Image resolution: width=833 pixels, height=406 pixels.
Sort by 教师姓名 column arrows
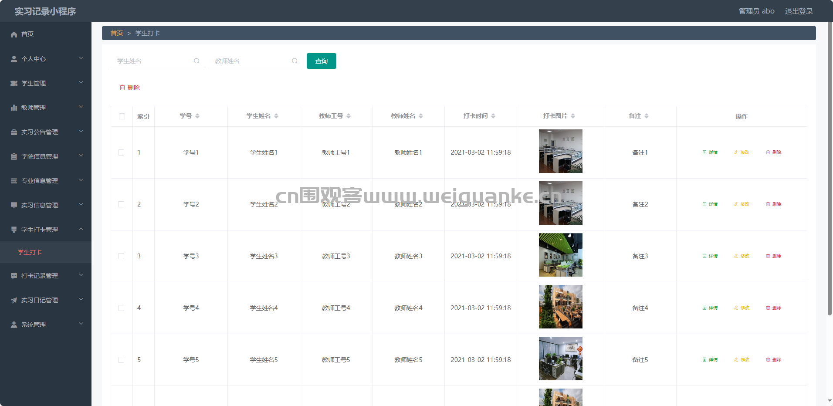click(x=421, y=116)
